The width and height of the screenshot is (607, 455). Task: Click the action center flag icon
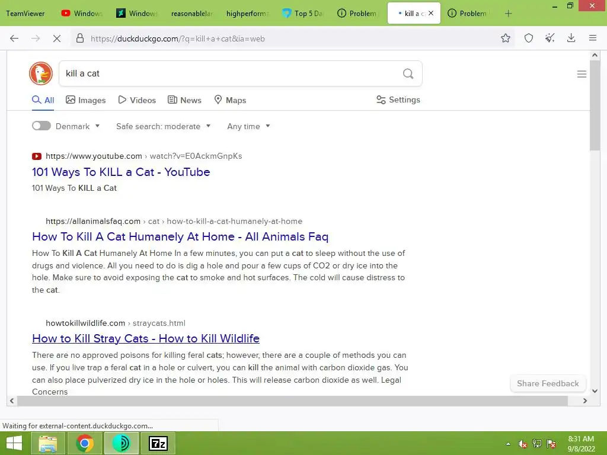(551, 444)
